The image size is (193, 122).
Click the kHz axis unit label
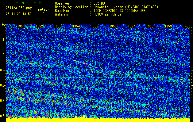click(3, 24)
